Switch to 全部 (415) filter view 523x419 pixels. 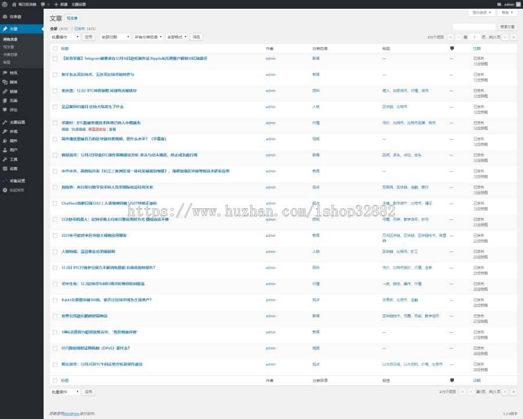[x=59, y=29]
